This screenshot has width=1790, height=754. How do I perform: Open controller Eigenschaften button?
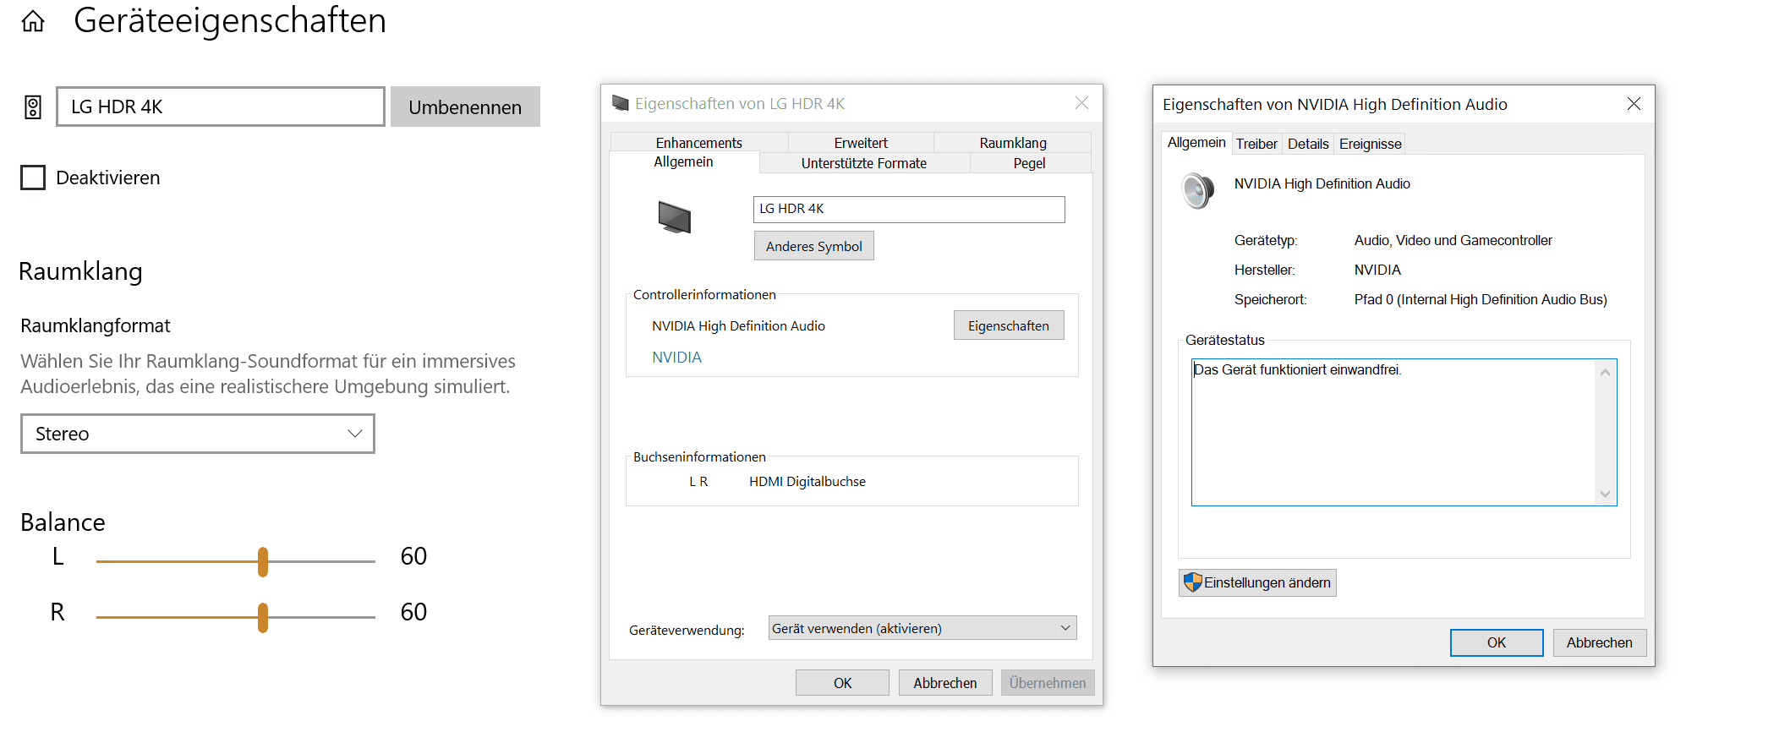click(x=1009, y=325)
